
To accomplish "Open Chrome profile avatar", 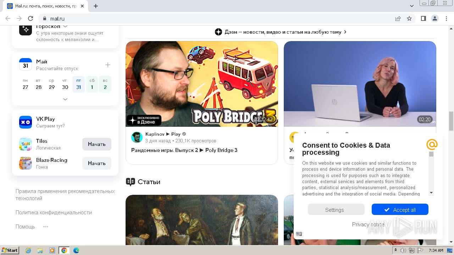I will click(434, 18).
